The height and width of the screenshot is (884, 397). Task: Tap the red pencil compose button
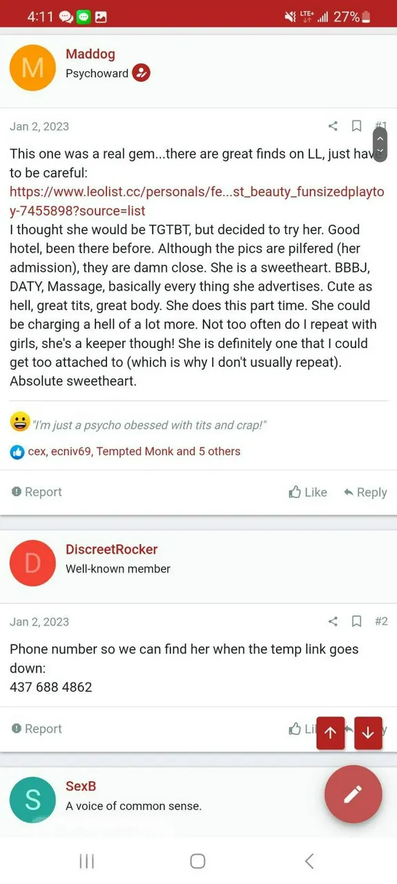353,794
